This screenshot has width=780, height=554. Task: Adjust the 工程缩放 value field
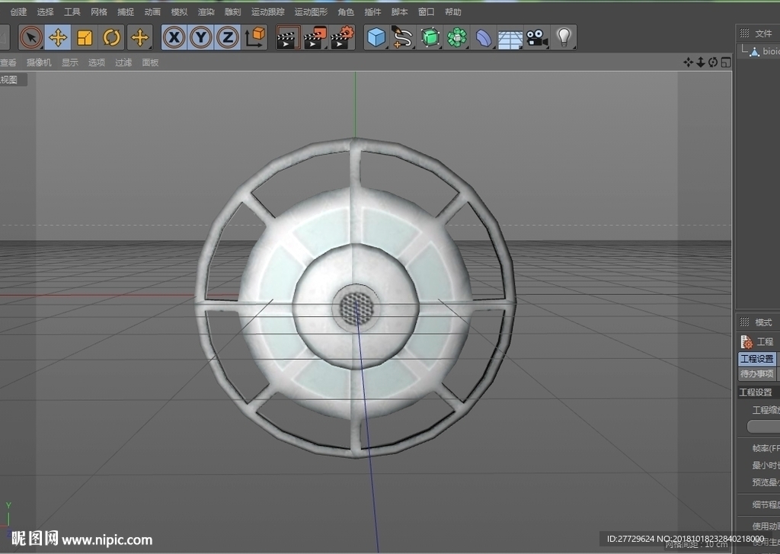[x=763, y=427]
